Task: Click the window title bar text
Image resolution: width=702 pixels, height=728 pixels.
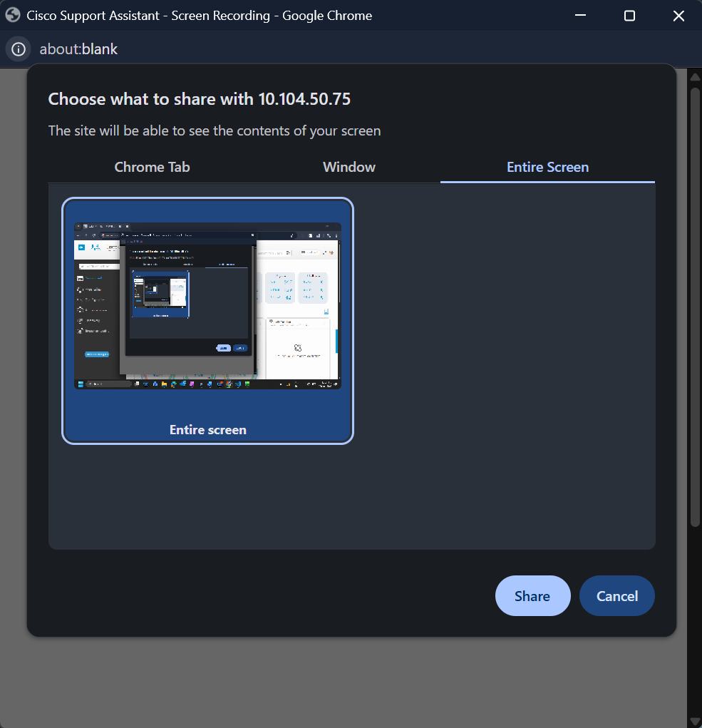Action: tap(199, 16)
